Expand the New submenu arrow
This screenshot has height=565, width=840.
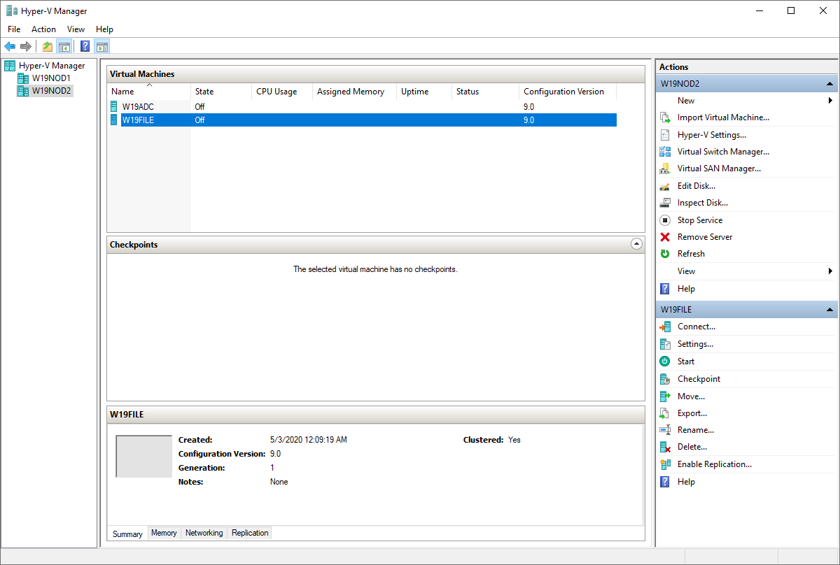tap(830, 101)
